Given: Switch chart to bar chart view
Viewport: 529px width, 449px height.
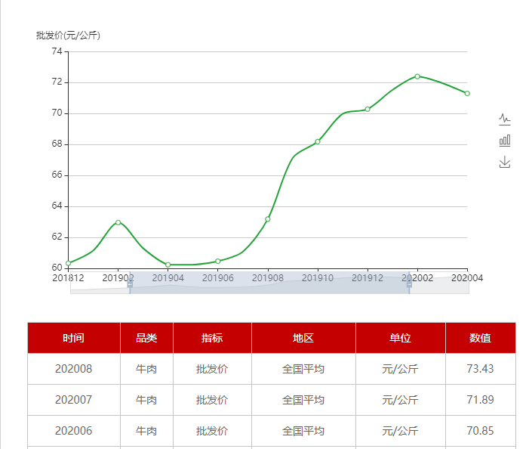Looking at the screenshot, I should tap(505, 141).
